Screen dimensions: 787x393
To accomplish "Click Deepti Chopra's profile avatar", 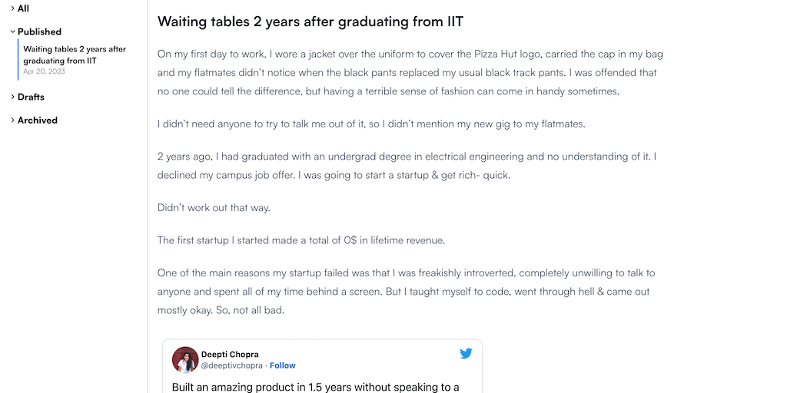I will (185, 359).
